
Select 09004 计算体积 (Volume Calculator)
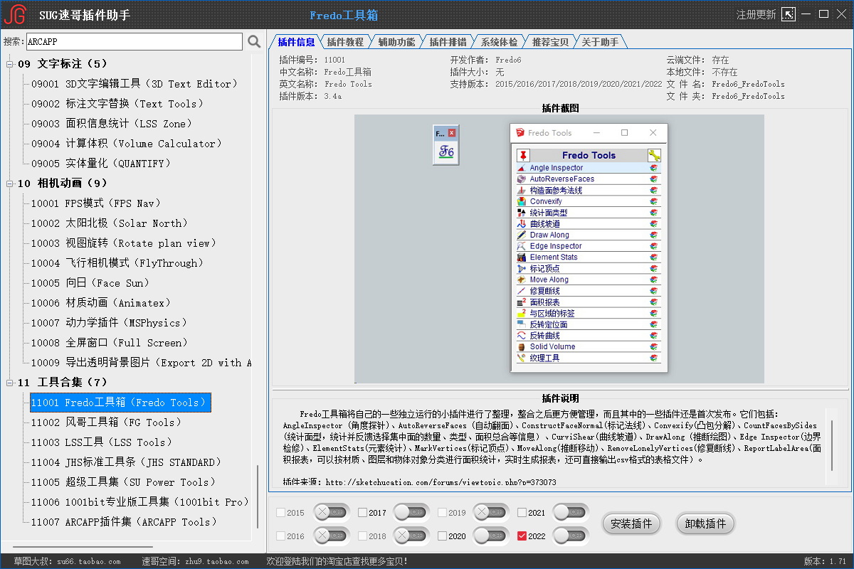tap(127, 144)
